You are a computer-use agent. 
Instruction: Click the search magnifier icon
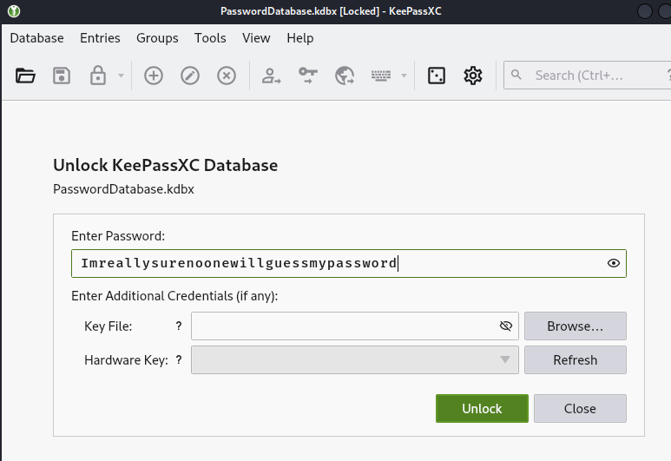[516, 75]
